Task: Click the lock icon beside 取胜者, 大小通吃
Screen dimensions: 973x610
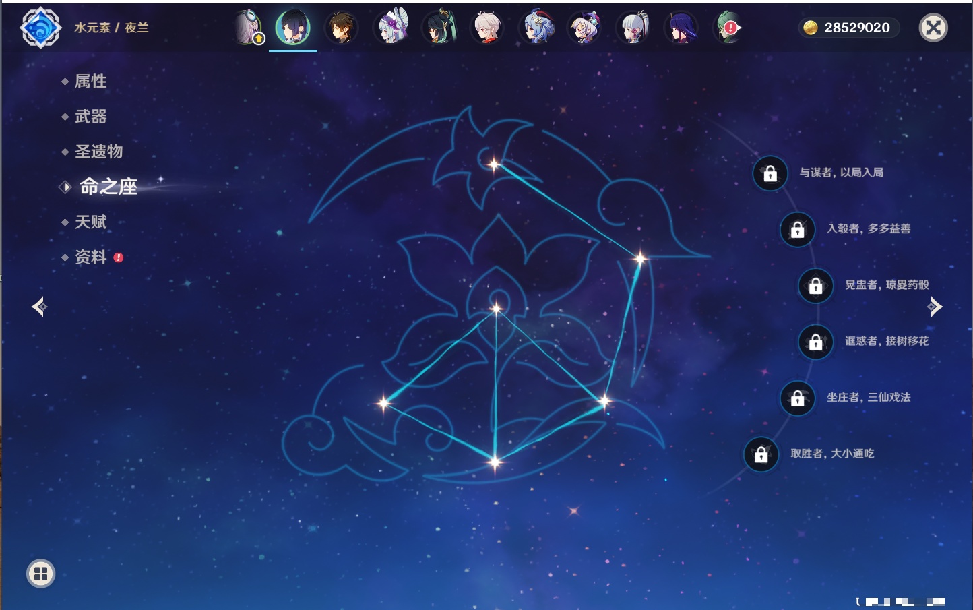Action: coord(761,454)
